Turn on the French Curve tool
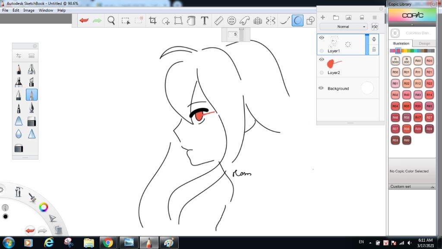The width and height of the screenshot is (442, 249). coord(244,20)
